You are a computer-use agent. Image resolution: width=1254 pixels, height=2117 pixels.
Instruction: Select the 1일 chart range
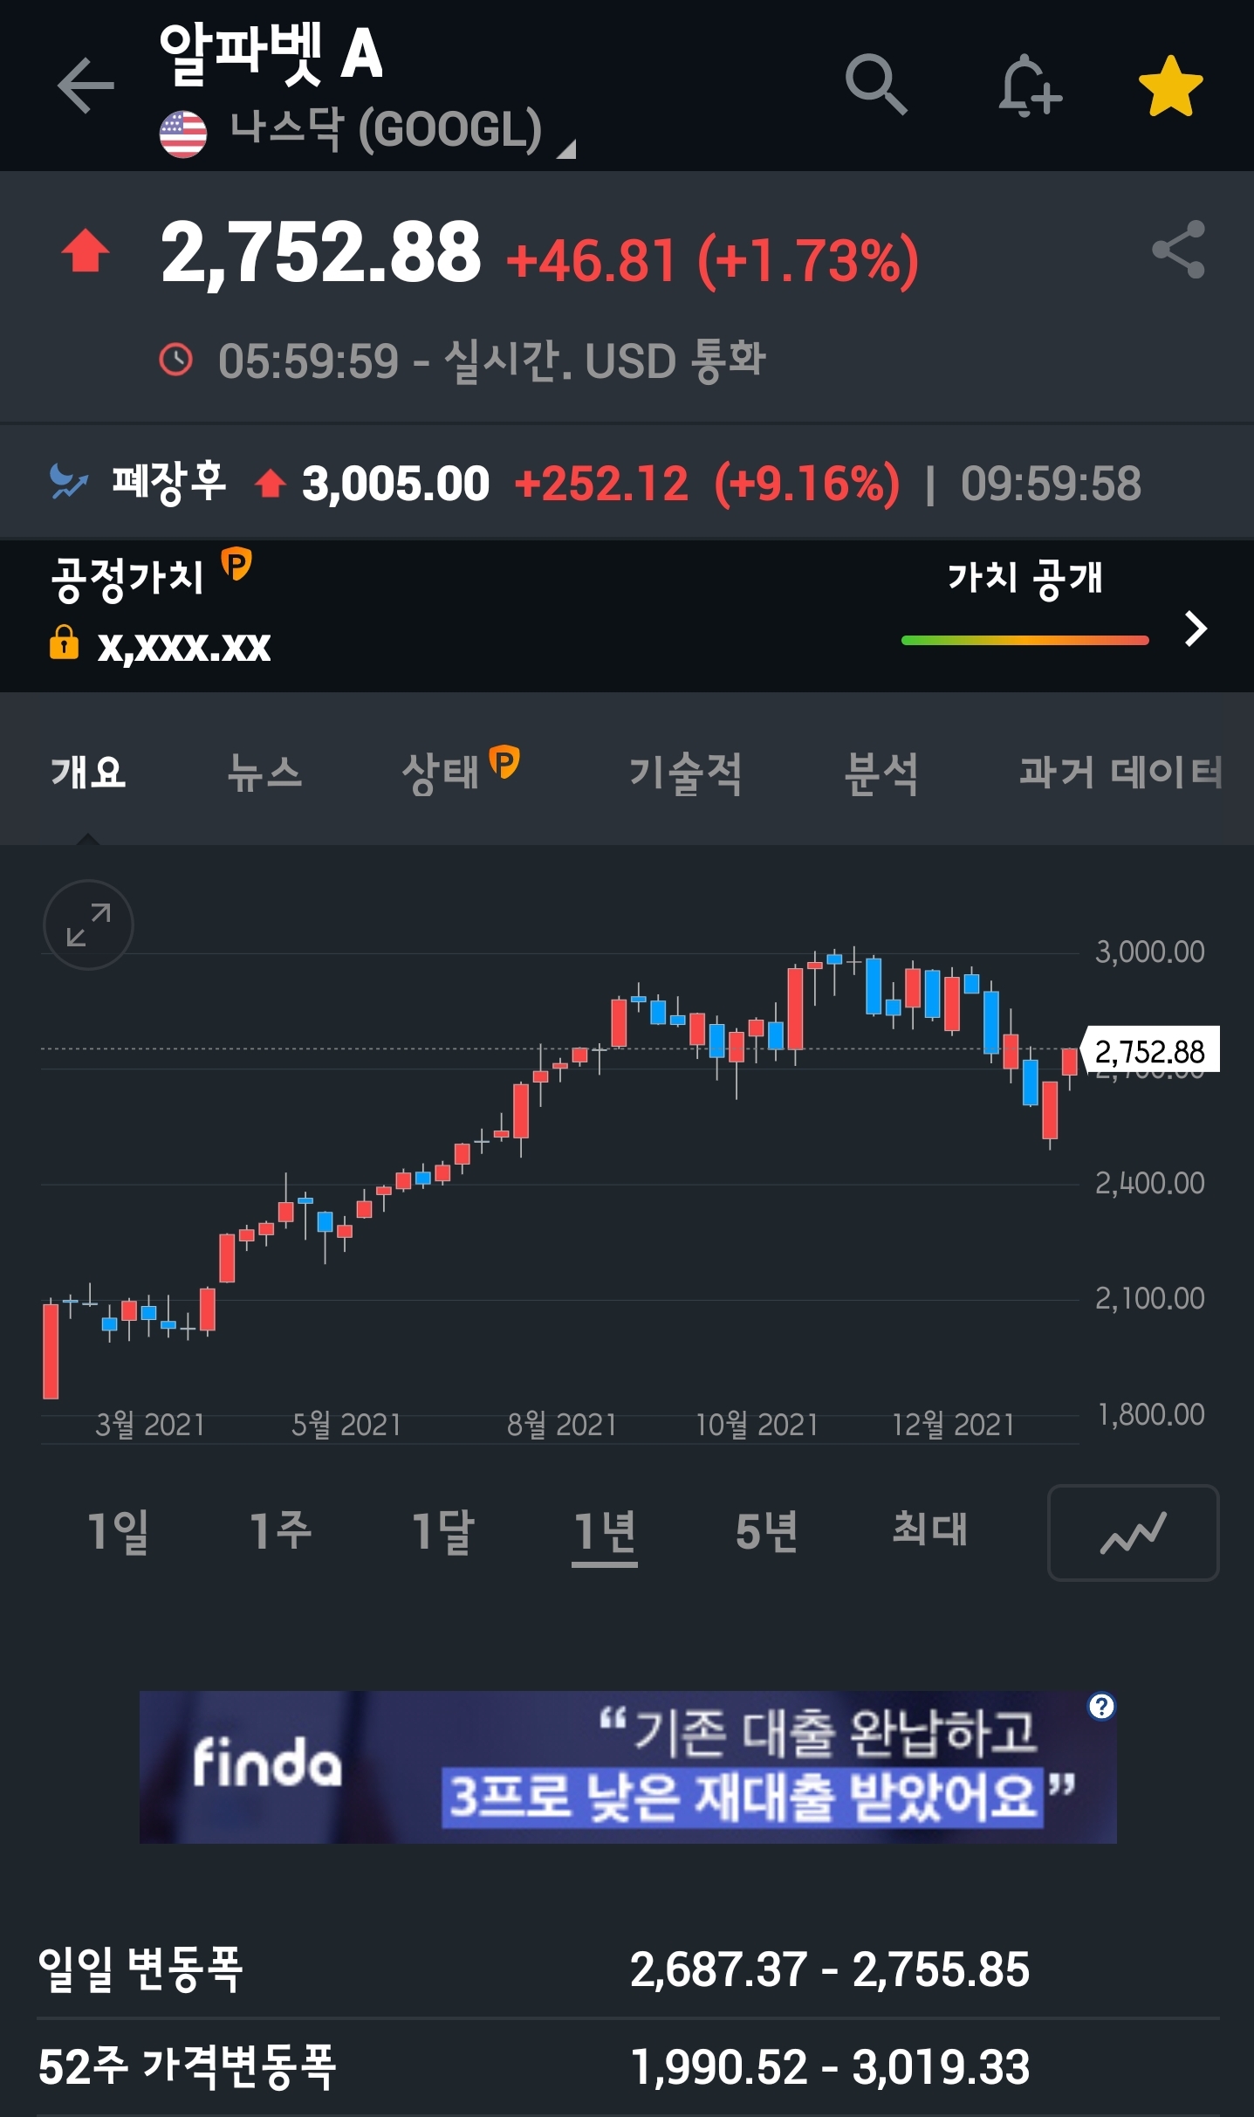click(x=118, y=1532)
